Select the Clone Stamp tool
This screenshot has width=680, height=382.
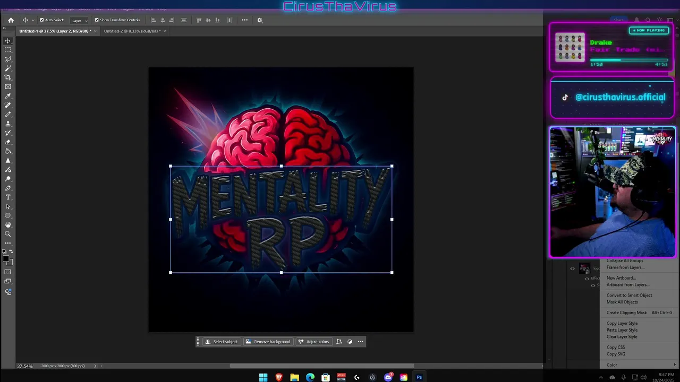(x=8, y=124)
